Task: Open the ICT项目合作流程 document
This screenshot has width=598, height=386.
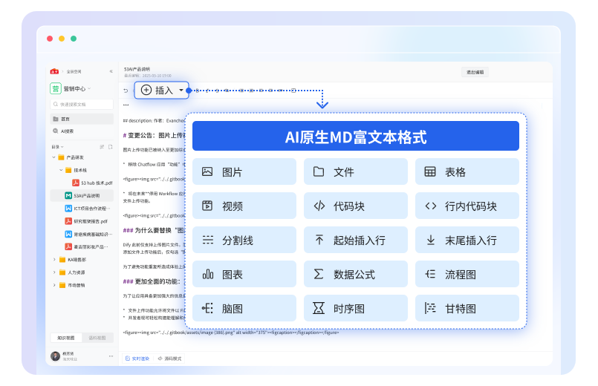Action: [88, 209]
